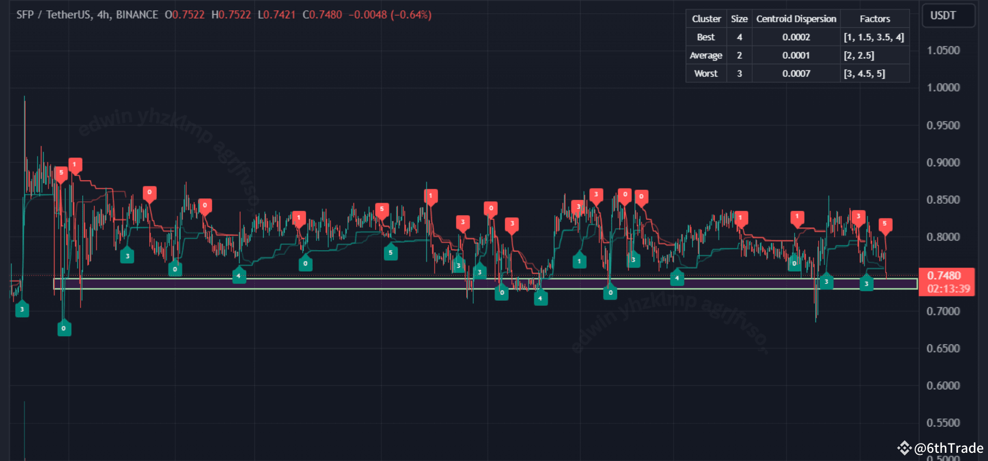The image size is (988, 461).
Task: Click the 0.6000 price axis label
Action: pyautogui.click(x=943, y=386)
